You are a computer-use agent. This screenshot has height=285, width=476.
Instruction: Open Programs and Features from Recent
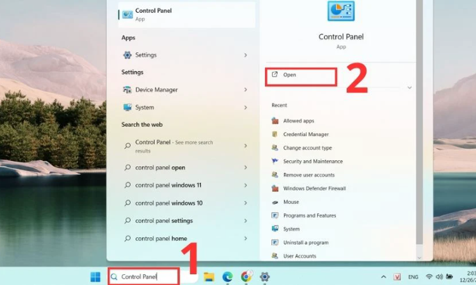pyautogui.click(x=309, y=216)
